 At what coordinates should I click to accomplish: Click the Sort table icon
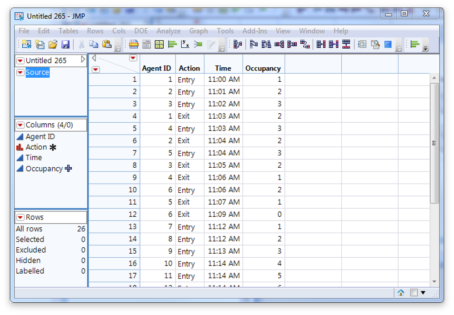tap(266, 44)
